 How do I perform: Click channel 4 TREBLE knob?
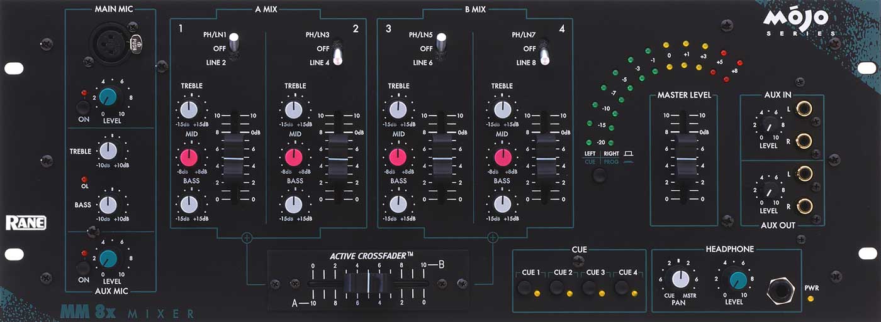point(502,110)
